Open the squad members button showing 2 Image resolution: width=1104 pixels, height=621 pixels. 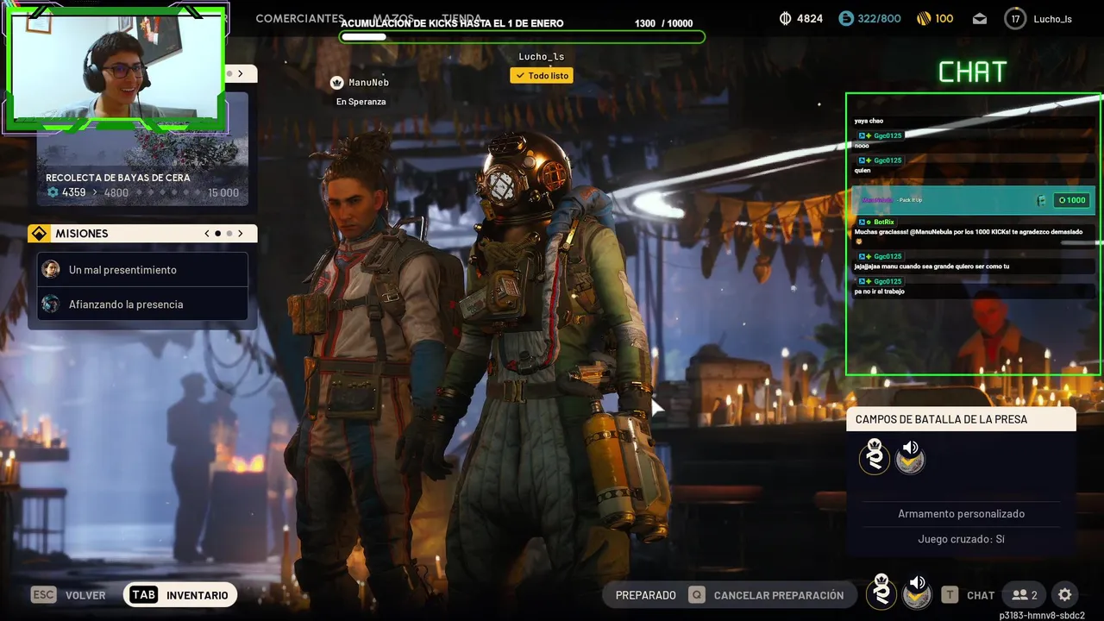[x=1025, y=595]
